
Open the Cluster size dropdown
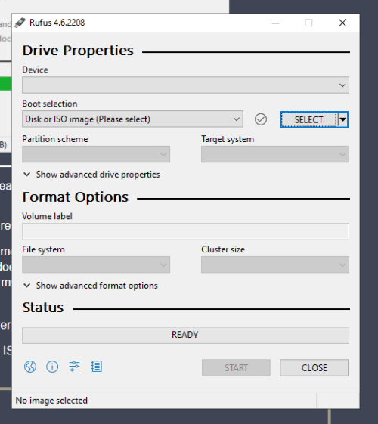coord(275,265)
